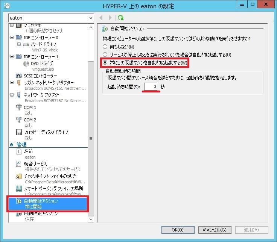Click the スマート ページング ファイルの場所 icon
277x242 pixels.
point(19,189)
